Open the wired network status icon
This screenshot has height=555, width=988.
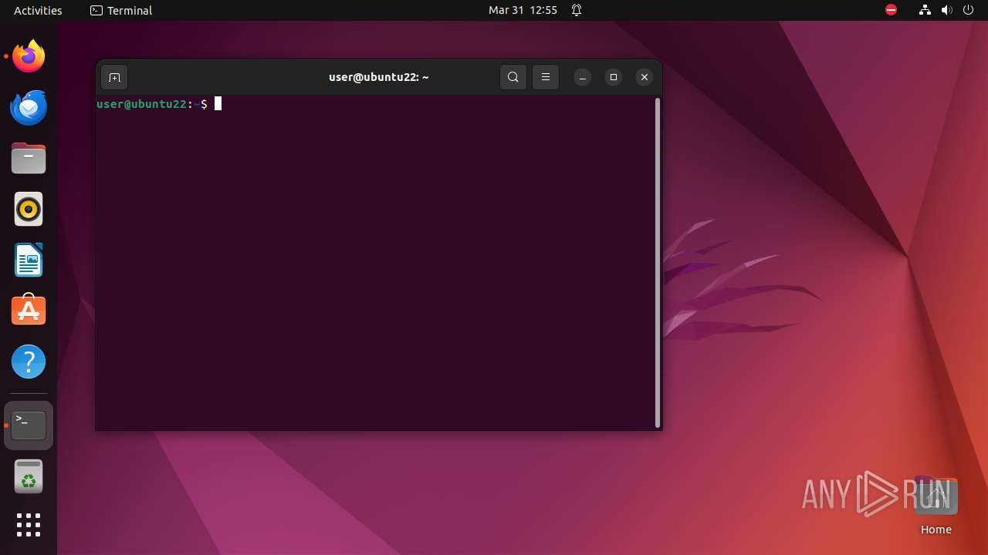pyautogui.click(x=925, y=11)
